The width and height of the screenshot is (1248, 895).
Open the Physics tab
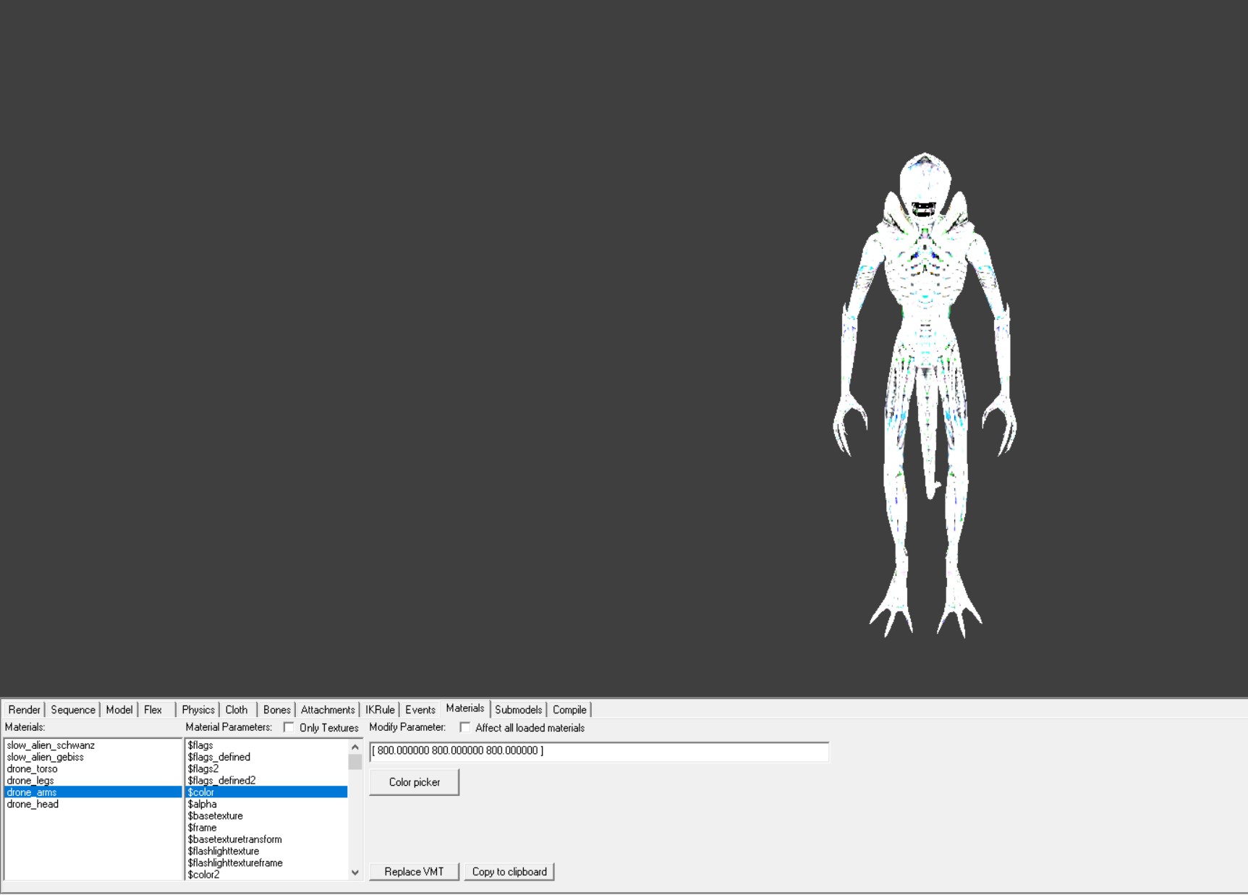click(198, 710)
